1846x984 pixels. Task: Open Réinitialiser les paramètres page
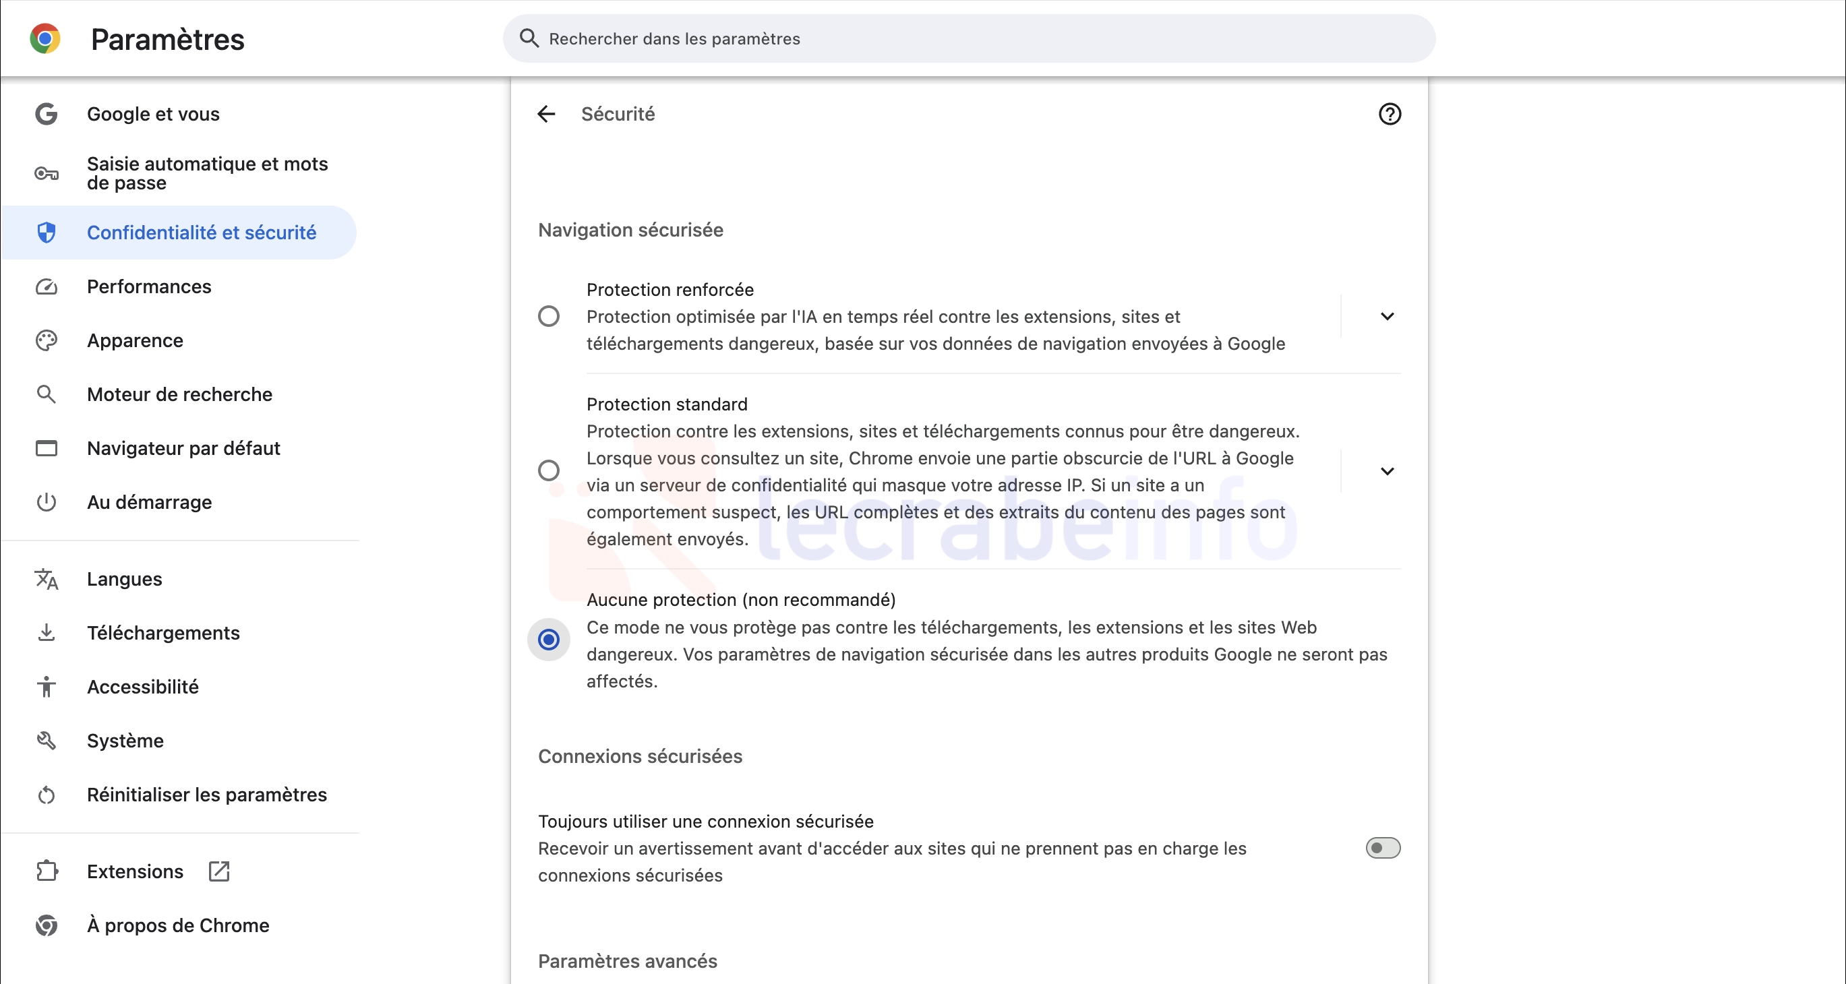tap(206, 794)
